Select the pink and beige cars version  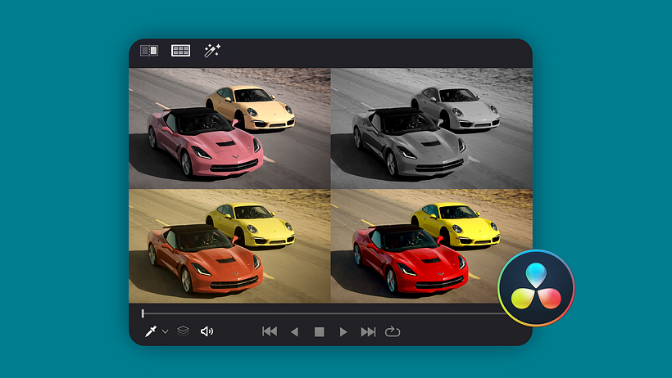coord(229,127)
